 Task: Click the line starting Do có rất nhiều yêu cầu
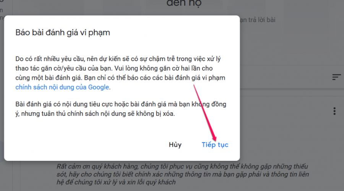[118, 59]
